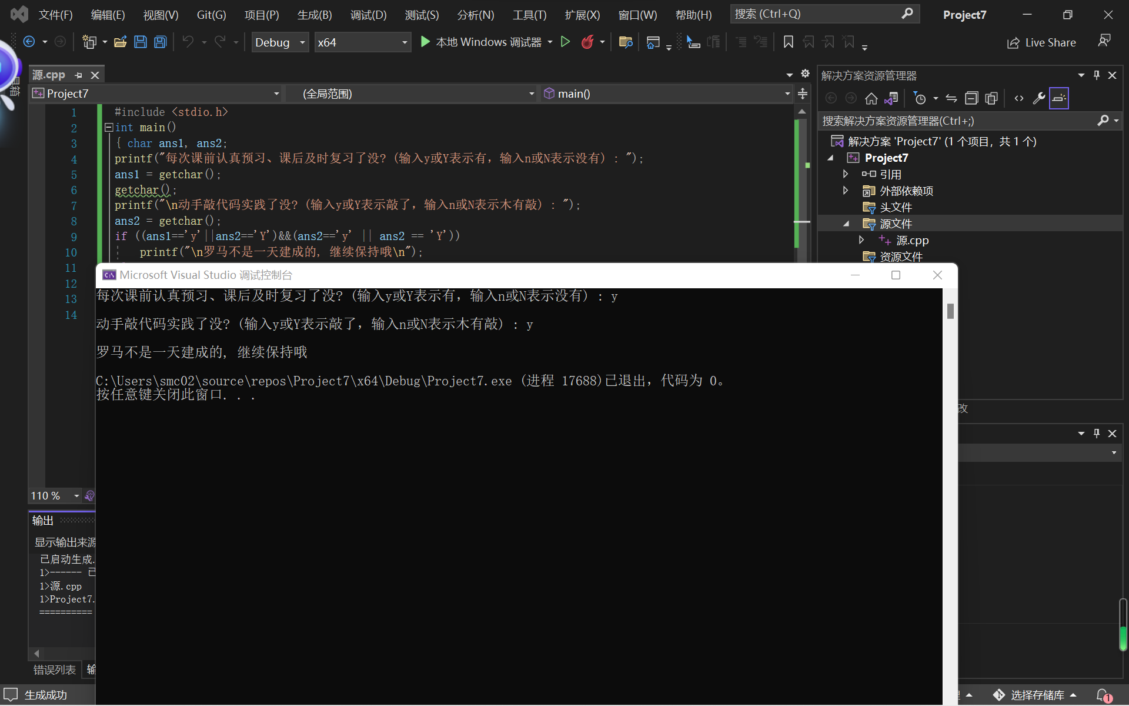Open the 调试(D) menu
This screenshot has width=1129, height=706.
click(x=368, y=15)
